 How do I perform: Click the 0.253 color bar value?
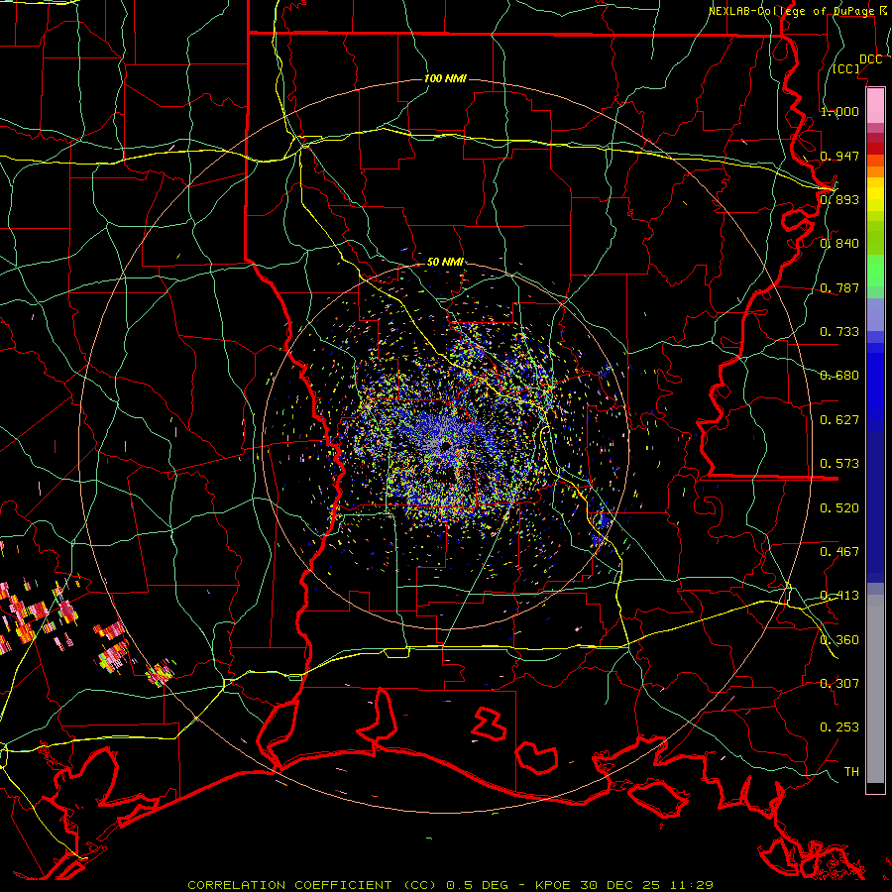pos(839,727)
